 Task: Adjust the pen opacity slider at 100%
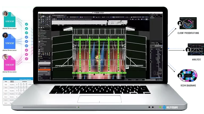[x=45, y=71]
